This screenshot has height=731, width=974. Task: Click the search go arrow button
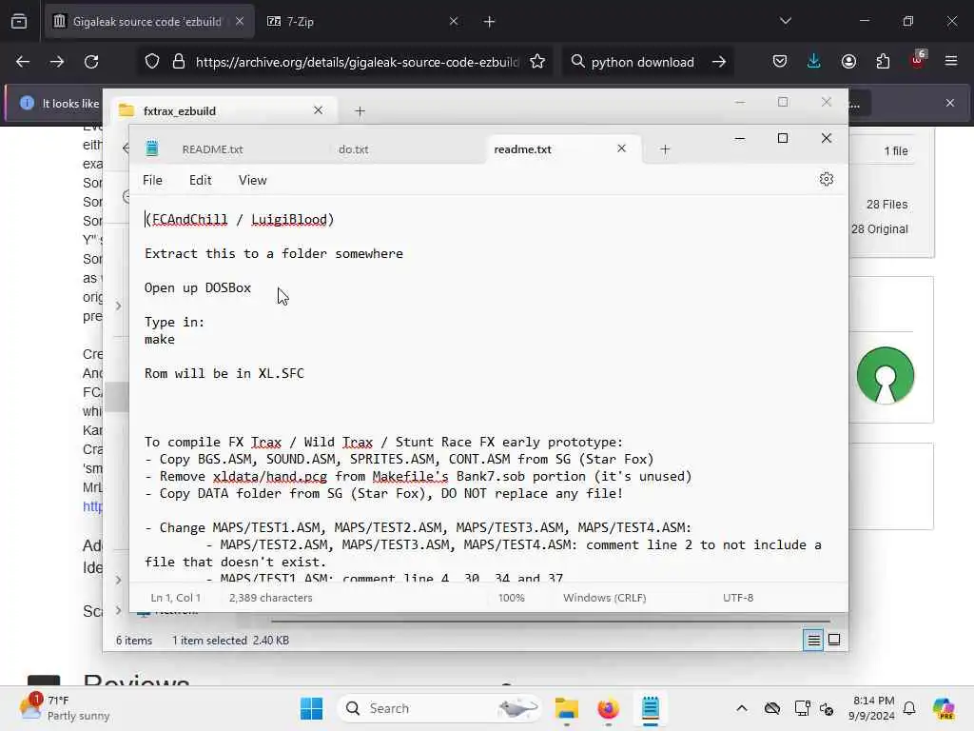[719, 62]
